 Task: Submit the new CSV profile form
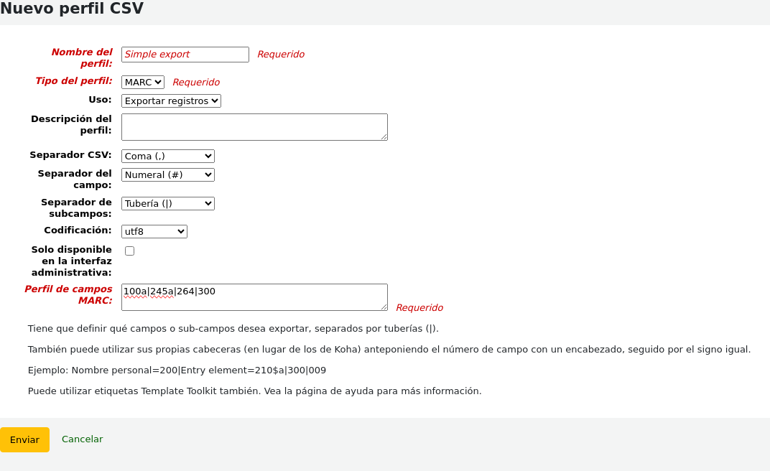[24, 439]
